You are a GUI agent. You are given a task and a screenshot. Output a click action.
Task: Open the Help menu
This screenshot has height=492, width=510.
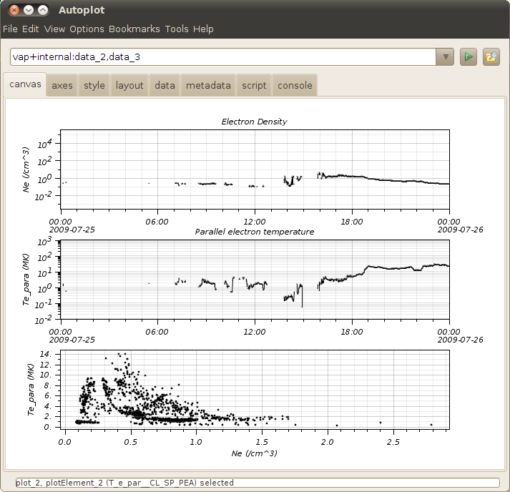(x=203, y=29)
